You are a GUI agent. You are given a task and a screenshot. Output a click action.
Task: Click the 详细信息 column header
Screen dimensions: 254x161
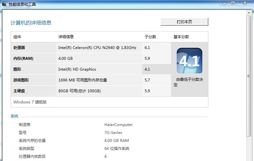pyautogui.click(x=66, y=37)
